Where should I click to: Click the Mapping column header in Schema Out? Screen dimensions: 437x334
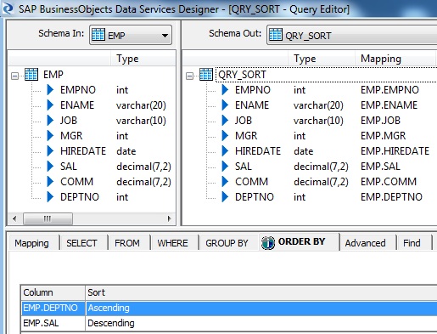[x=395, y=59]
